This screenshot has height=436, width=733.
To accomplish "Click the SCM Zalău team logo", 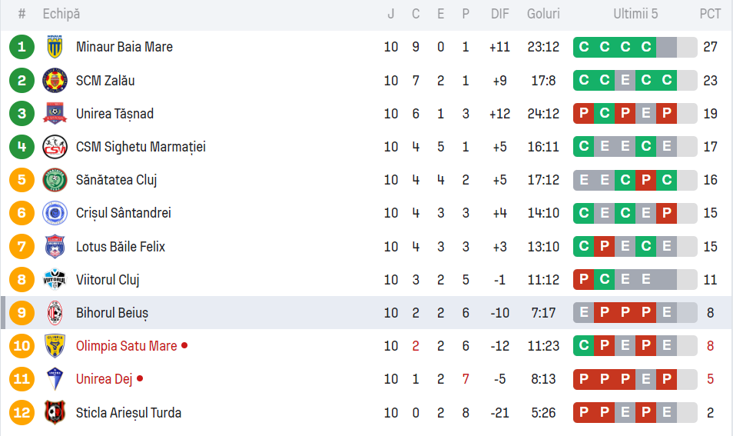I will pos(55,80).
